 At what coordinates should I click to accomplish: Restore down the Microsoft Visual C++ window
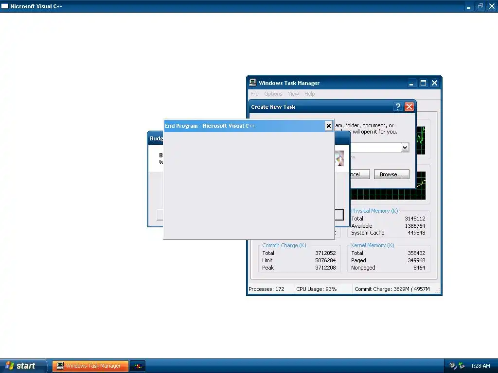pos(480,6)
